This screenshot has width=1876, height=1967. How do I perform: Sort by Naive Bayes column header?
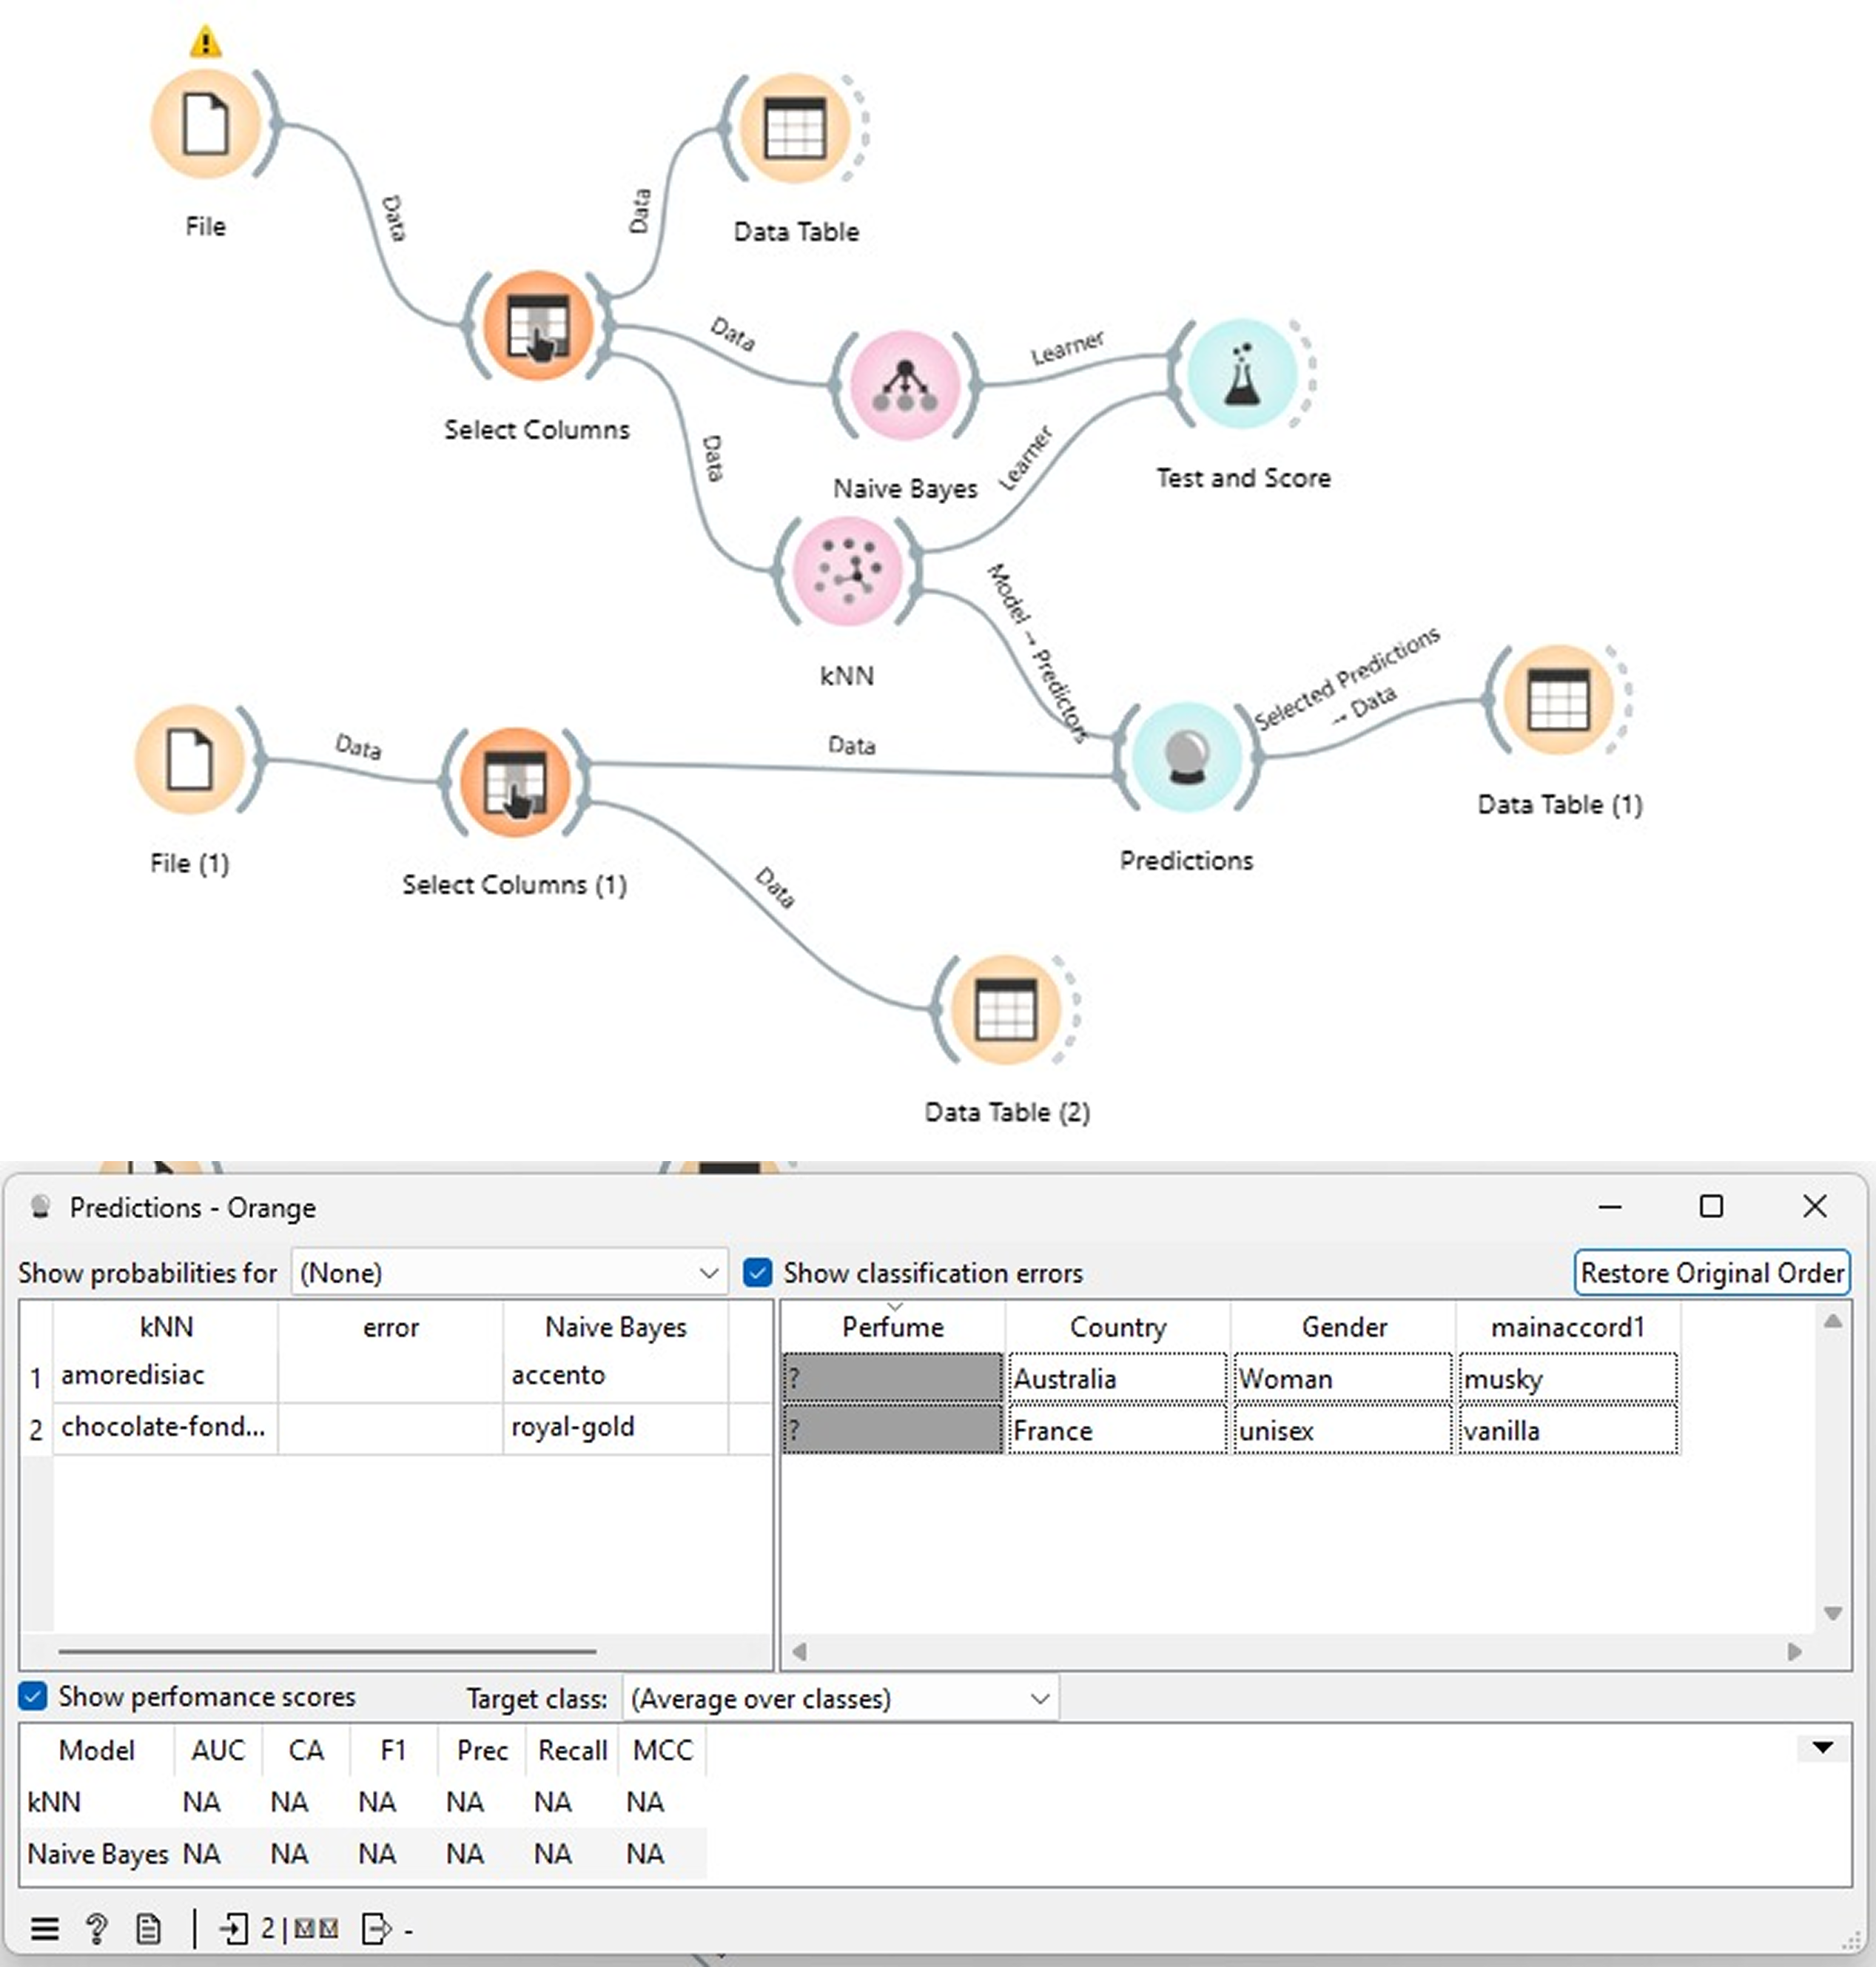[x=616, y=1327]
